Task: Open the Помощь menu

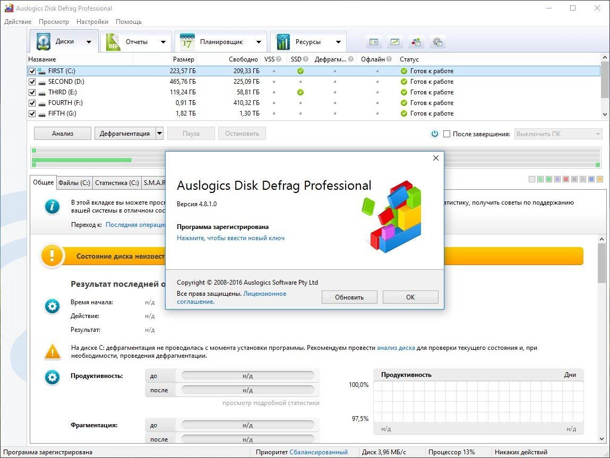Action: [129, 22]
